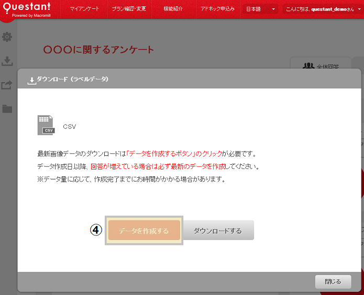Click the download icon in left sidebar
The image size is (364, 295).
[x=7, y=61]
